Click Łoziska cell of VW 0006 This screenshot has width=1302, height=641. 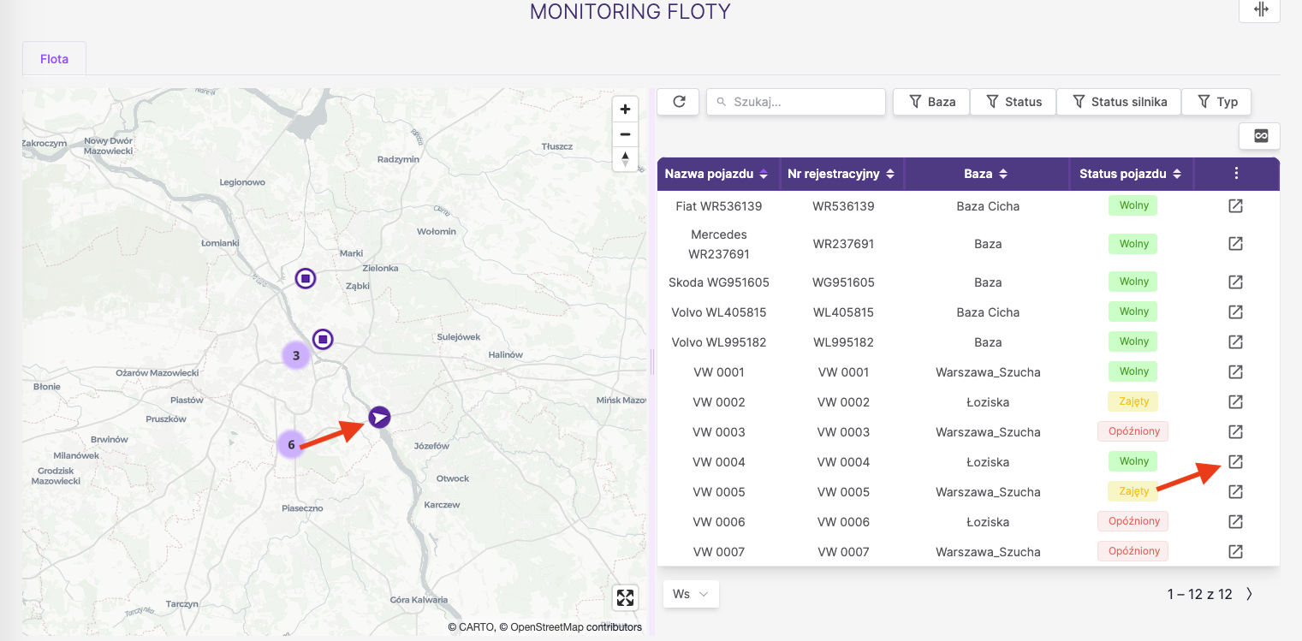(988, 522)
